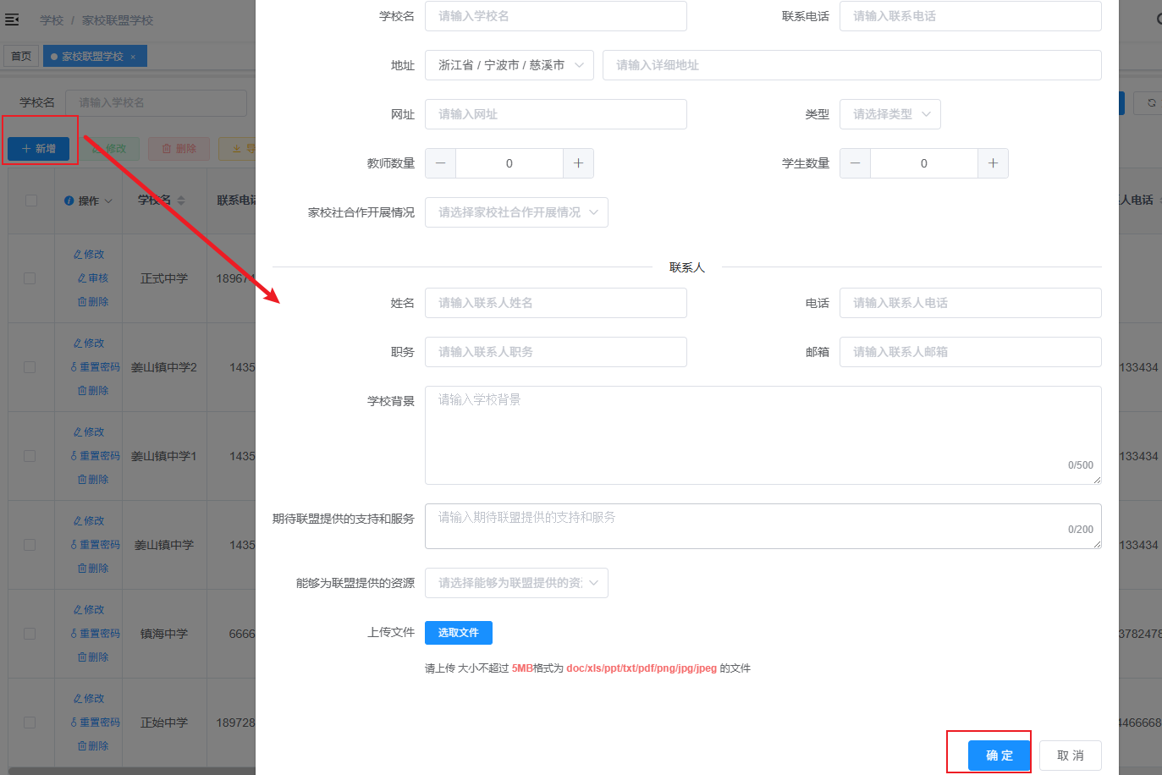Expand 能够为联盟提供的资源 dropdown

[516, 583]
